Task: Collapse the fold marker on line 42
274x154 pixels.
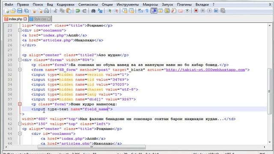Action: tap(20, 124)
